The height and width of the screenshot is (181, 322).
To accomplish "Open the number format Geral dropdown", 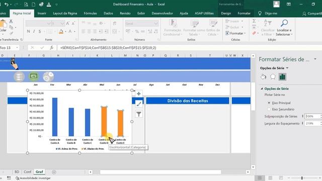I will (x=142, y=24).
